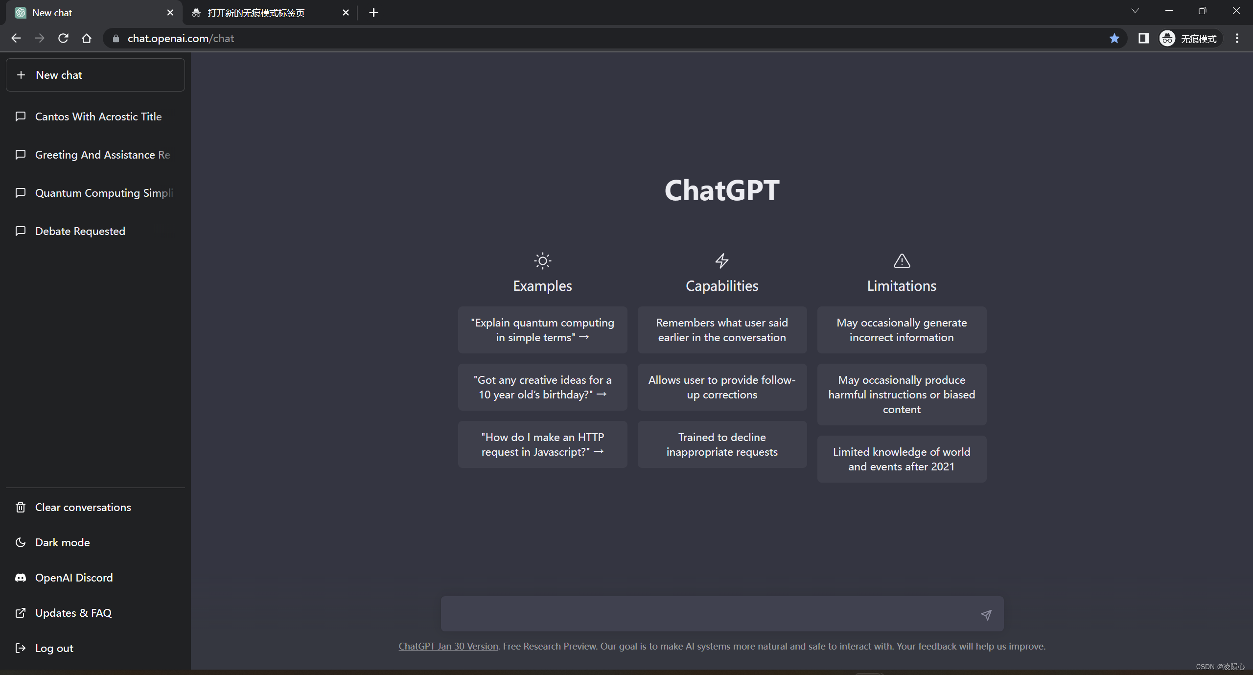1253x675 pixels.
Task: Click the chat.openai.com address bar
Action: pos(614,38)
